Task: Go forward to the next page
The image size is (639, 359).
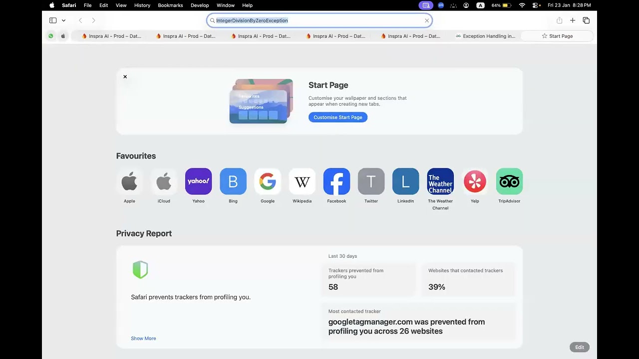Action: click(93, 20)
